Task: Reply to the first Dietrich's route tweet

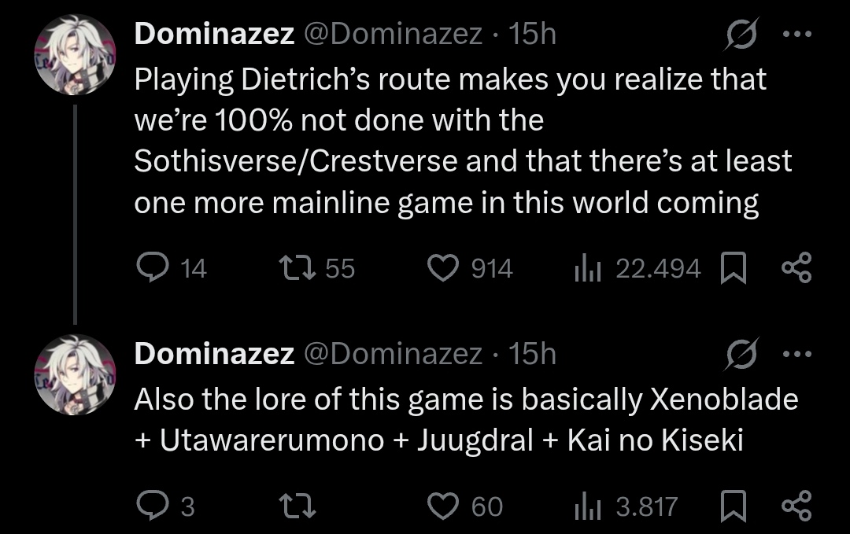Action: click(x=153, y=268)
